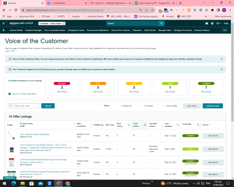The height and width of the screenshot is (187, 234).
Task: Bookmark this page with the star icon
Action: click(x=153, y=10)
